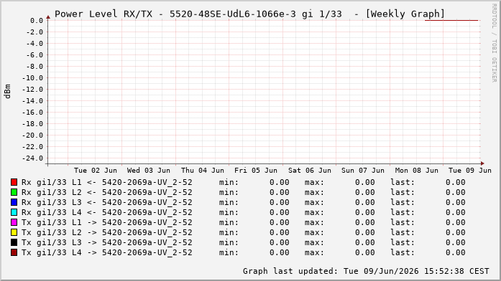Click the black Tx L3 legend swatch

tap(14, 242)
